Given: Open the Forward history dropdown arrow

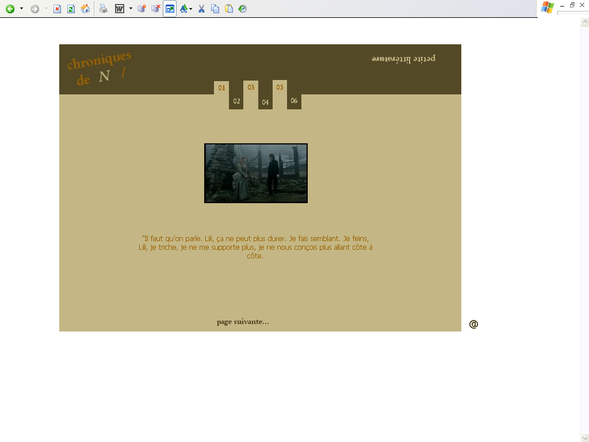Looking at the screenshot, I should point(46,8).
